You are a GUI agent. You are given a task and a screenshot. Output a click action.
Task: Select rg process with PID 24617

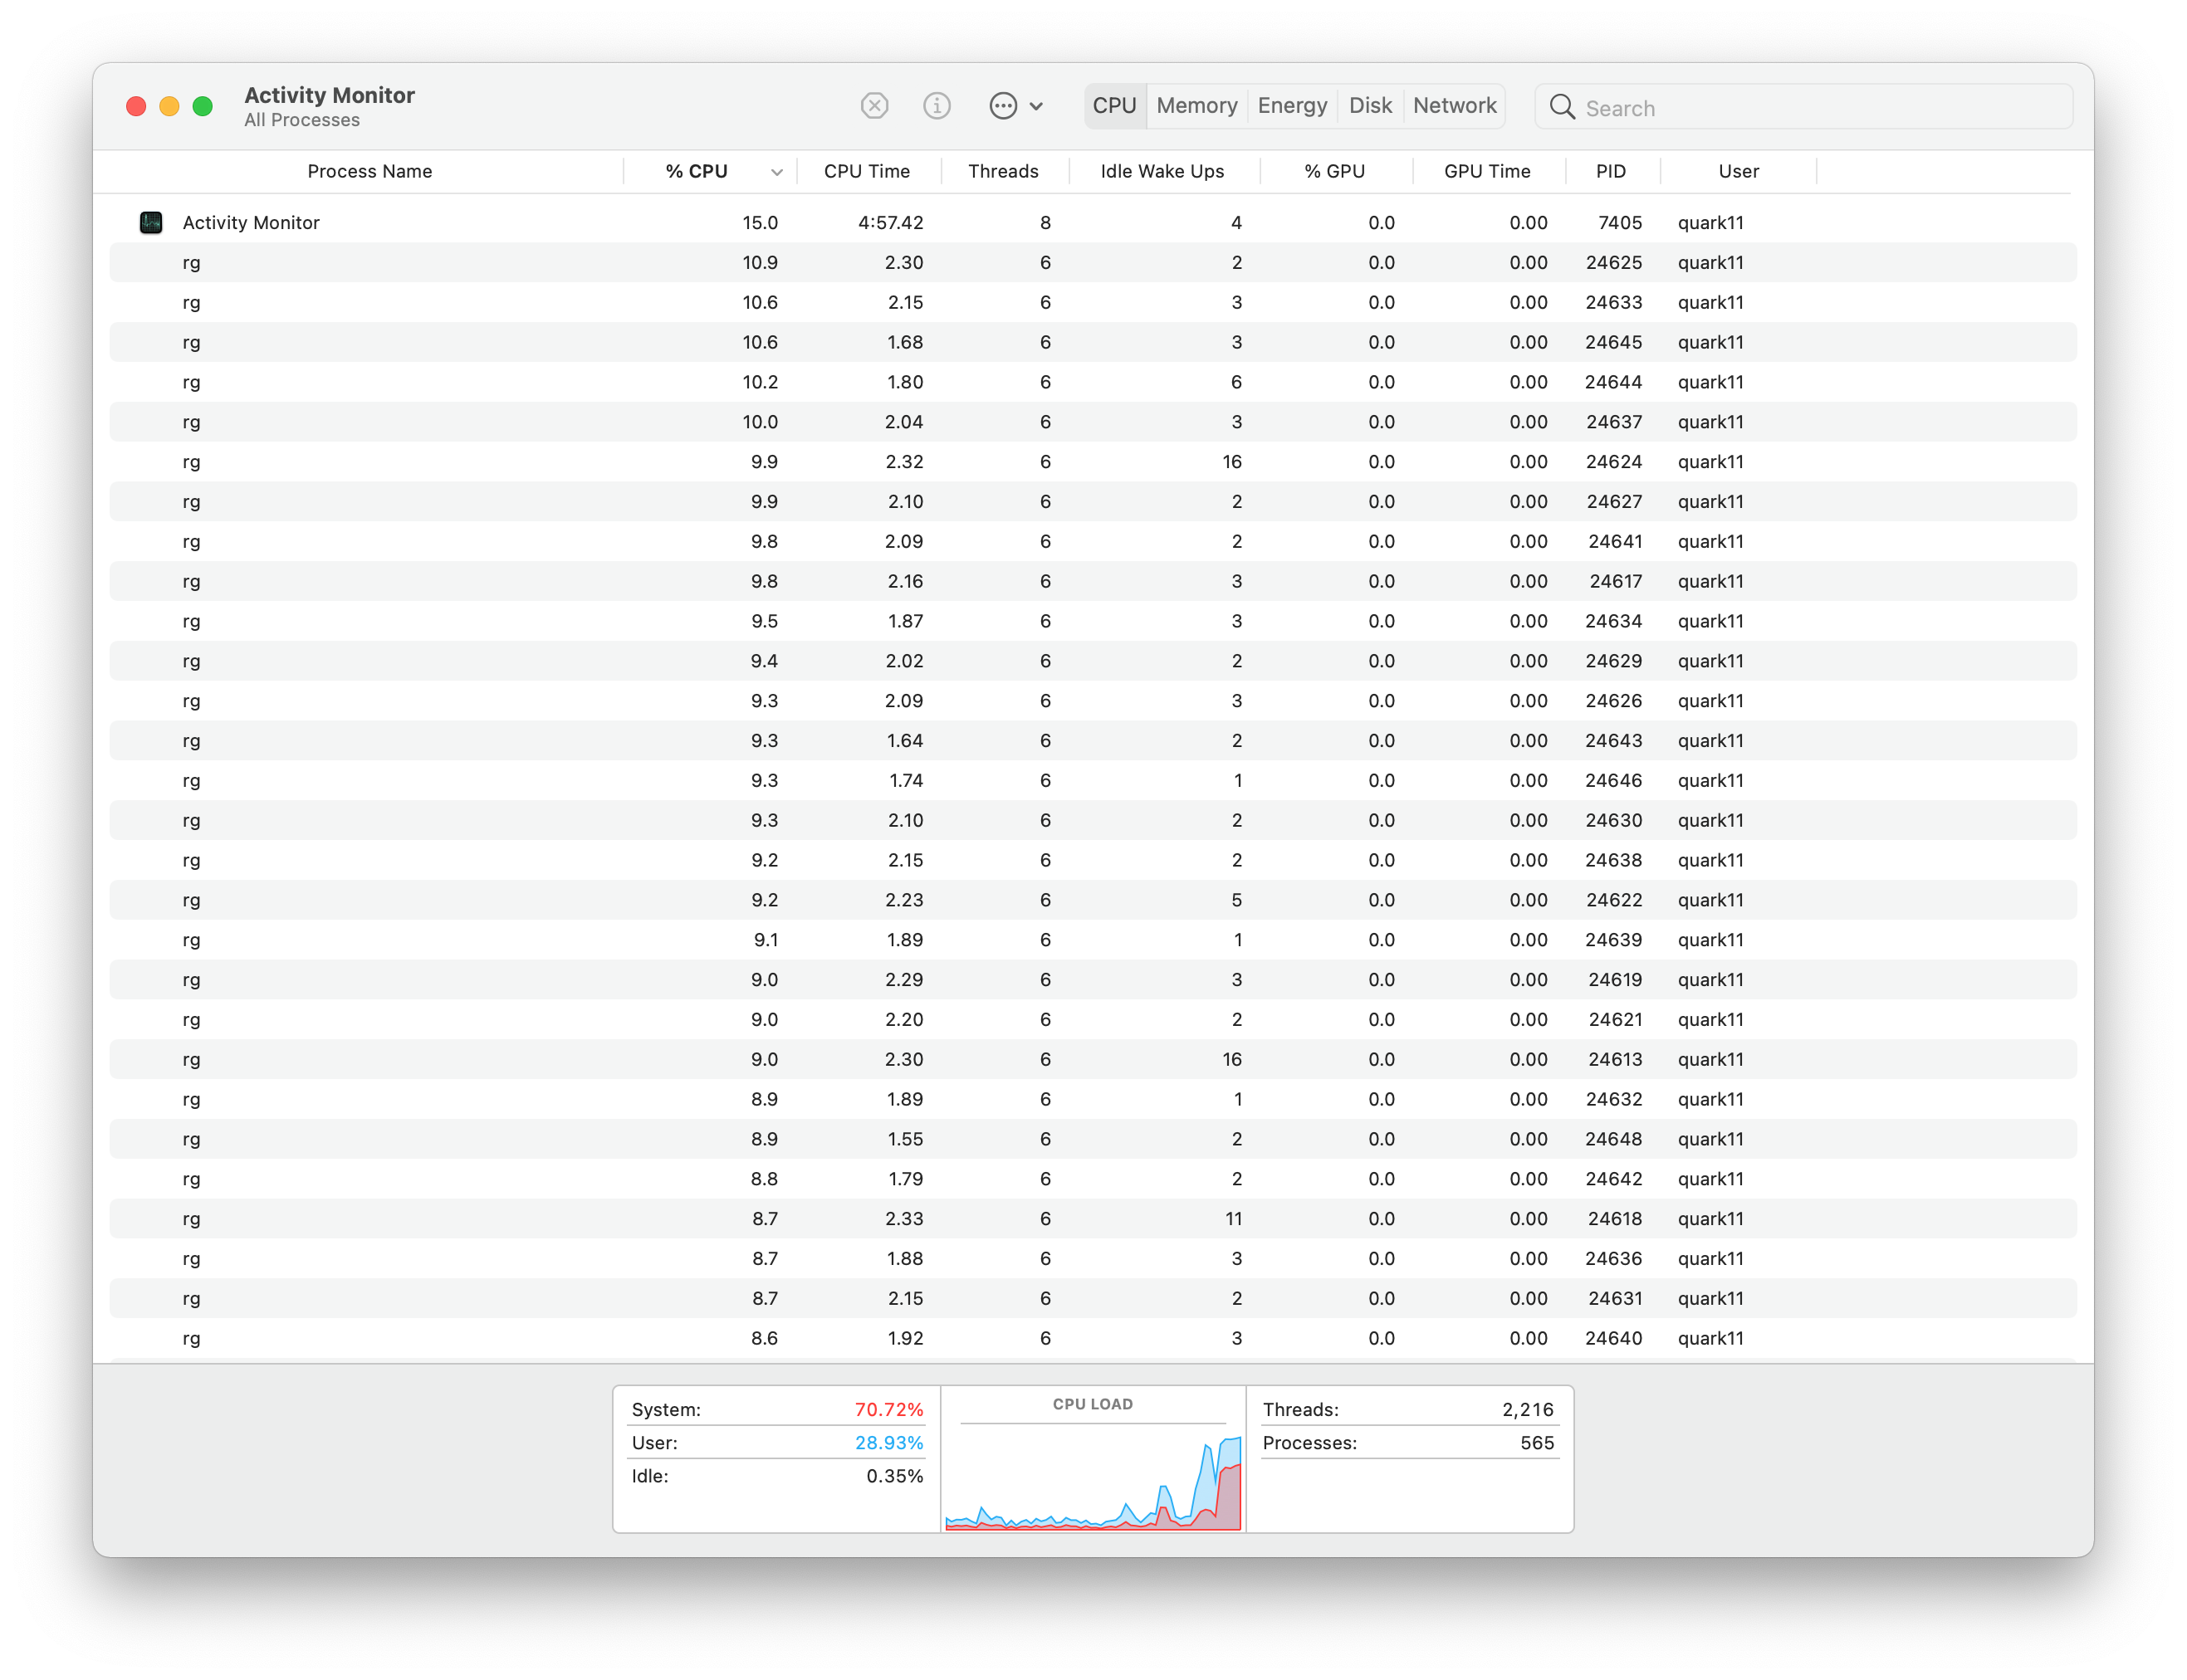tap(1093, 581)
